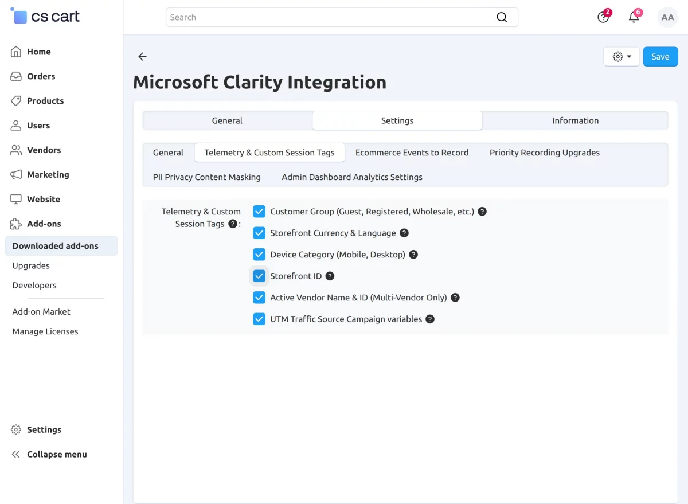Click the Home house icon in sidebar
The height and width of the screenshot is (504, 688).
pyautogui.click(x=16, y=52)
